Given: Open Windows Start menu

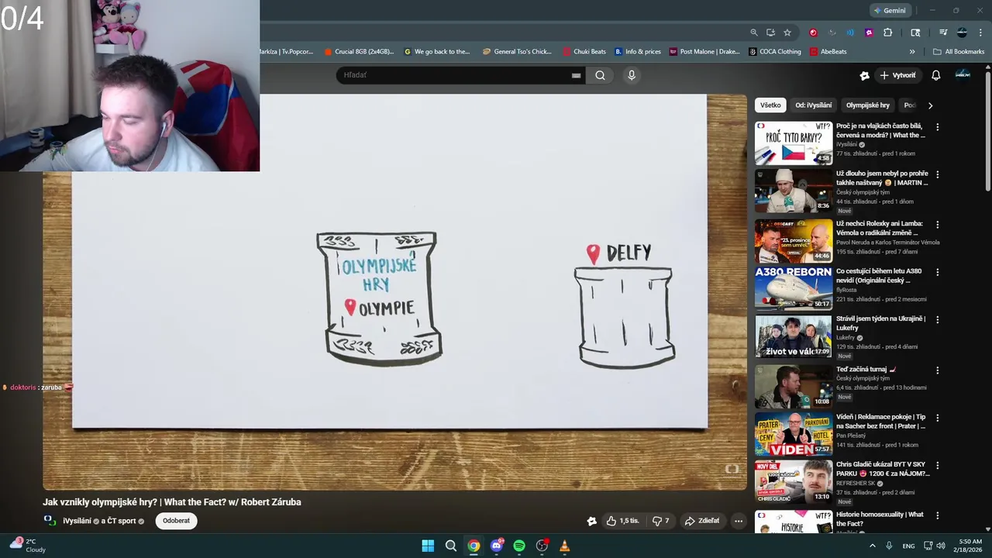Looking at the screenshot, I should (428, 546).
